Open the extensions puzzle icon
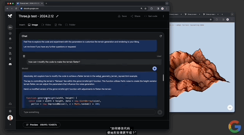The image size is (244, 135). tap(152, 8)
